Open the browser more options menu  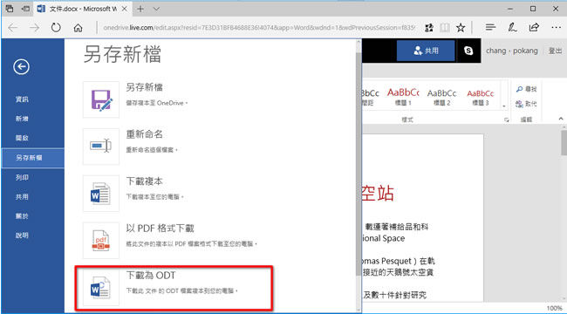tap(557, 28)
